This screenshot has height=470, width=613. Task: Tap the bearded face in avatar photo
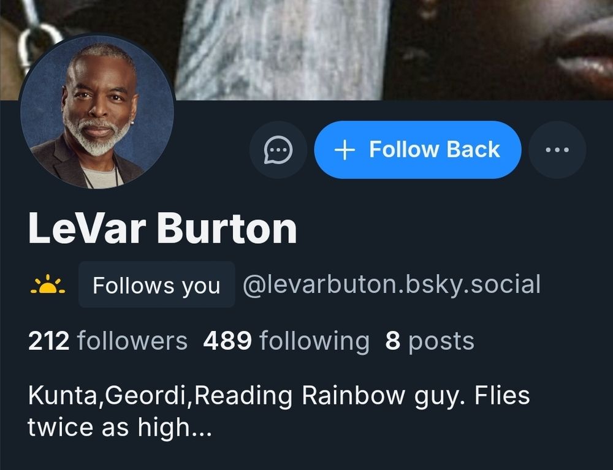click(99, 105)
